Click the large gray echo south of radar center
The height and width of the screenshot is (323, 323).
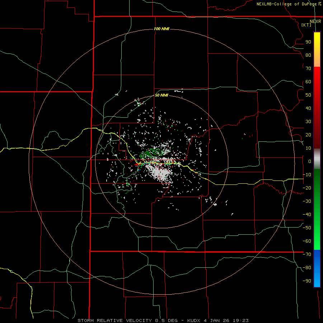(160, 173)
